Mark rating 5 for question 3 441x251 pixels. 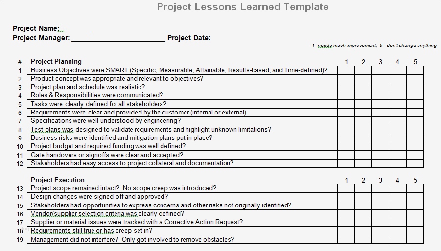[415, 87]
